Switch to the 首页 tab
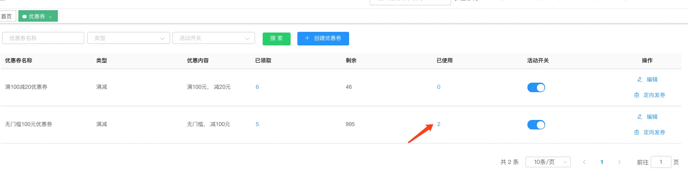This screenshot has height=185, width=688. pyautogui.click(x=7, y=16)
